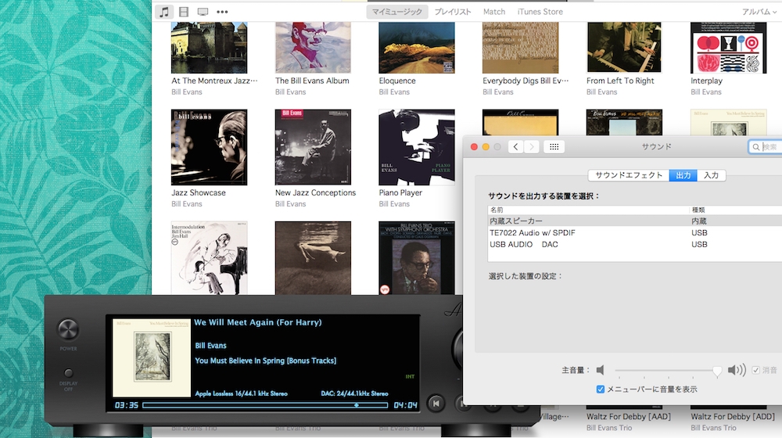Open the Movies library icon in iTunes
Image resolution: width=782 pixels, height=438 pixels.
tap(184, 12)
